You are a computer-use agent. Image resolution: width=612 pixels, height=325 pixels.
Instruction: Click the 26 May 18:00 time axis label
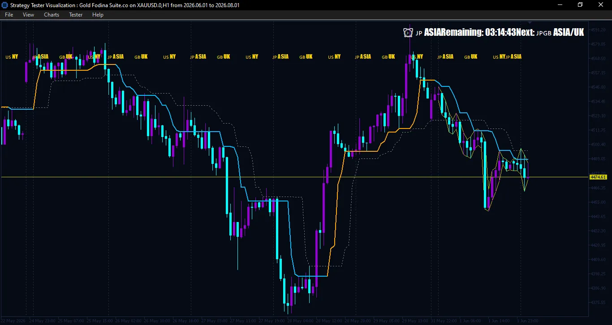(186, 321)
